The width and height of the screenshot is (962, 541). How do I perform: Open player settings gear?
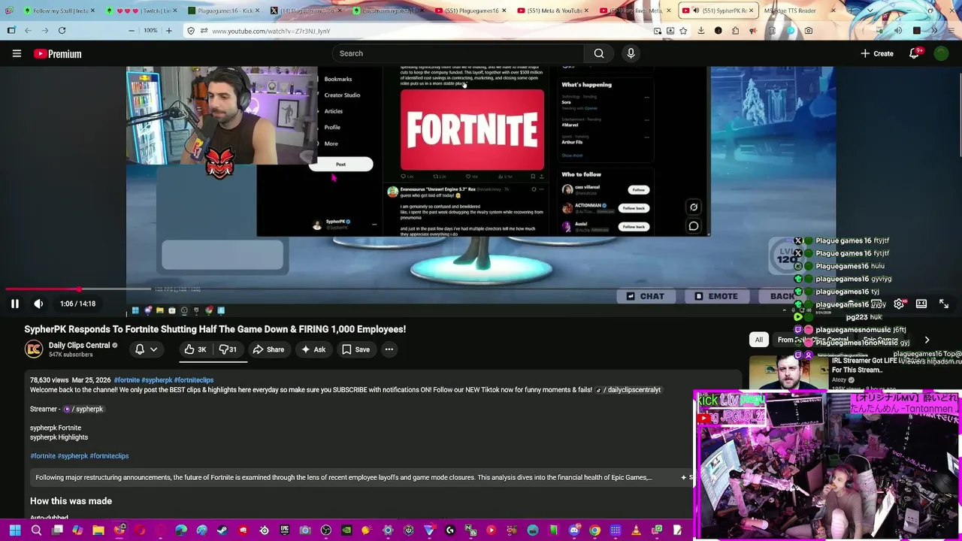[899, 304]
